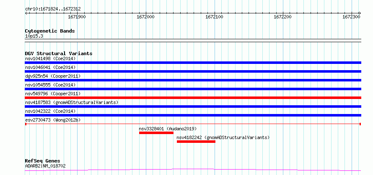Viewport: 373px width, 175px height.
Task: Click the 1672300 ruler position
Action: [x=351, y=17]
